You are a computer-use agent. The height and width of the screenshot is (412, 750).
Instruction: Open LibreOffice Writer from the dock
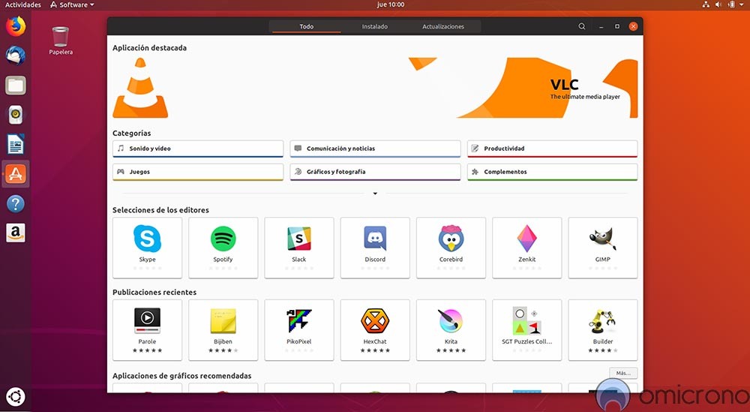(x=16, y=145)
